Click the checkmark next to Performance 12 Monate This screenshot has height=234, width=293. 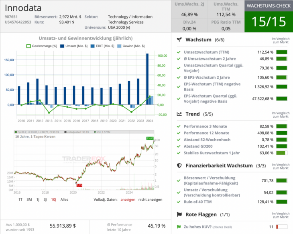click(x=179, y=133)
